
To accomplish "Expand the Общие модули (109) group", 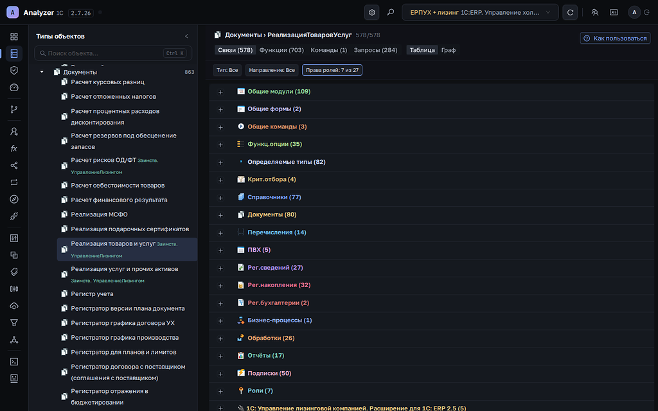I will [221, 92].
